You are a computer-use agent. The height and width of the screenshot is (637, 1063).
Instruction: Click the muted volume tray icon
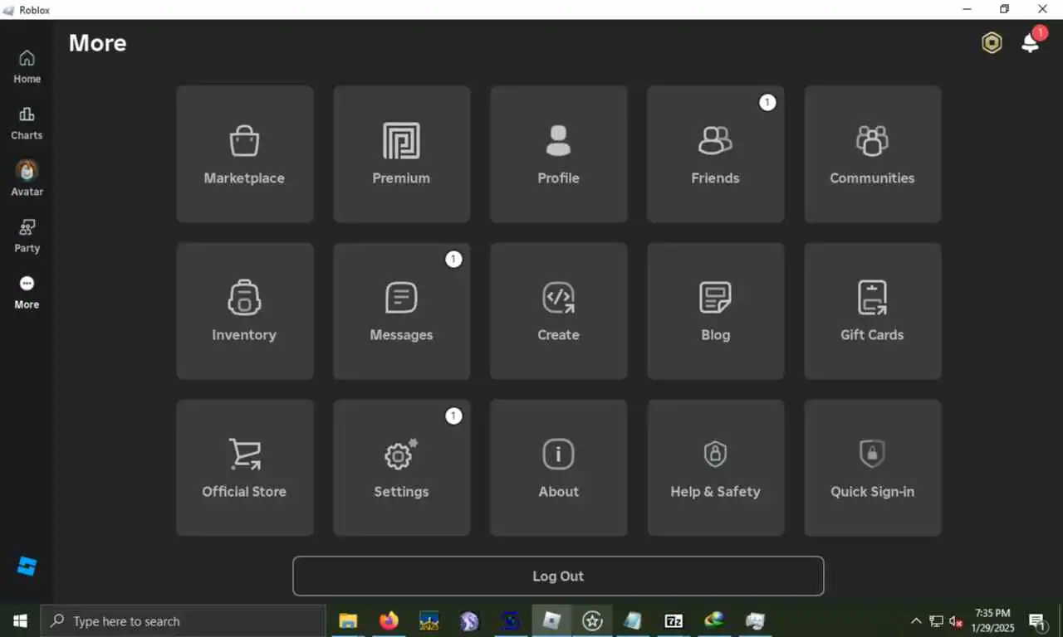(956, 621)
